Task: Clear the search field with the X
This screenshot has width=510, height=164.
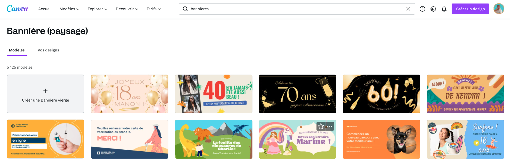Action: click(x=408, y=9)
